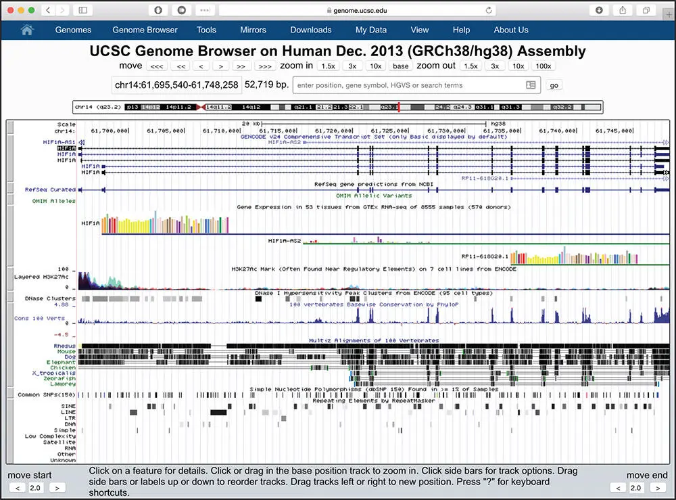Click the privacy shield toolbar icon
Viewport: 676px width, 500px height.
158,10
